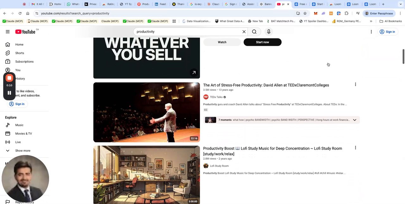Open the browser home page icon

(x=28, y=13)
